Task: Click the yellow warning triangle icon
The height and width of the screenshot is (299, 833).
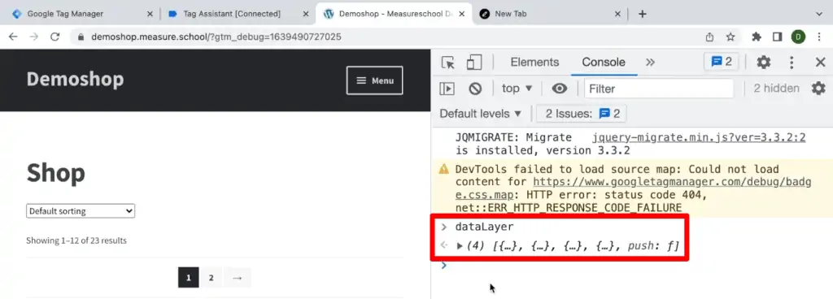Action: click(443, 170)
